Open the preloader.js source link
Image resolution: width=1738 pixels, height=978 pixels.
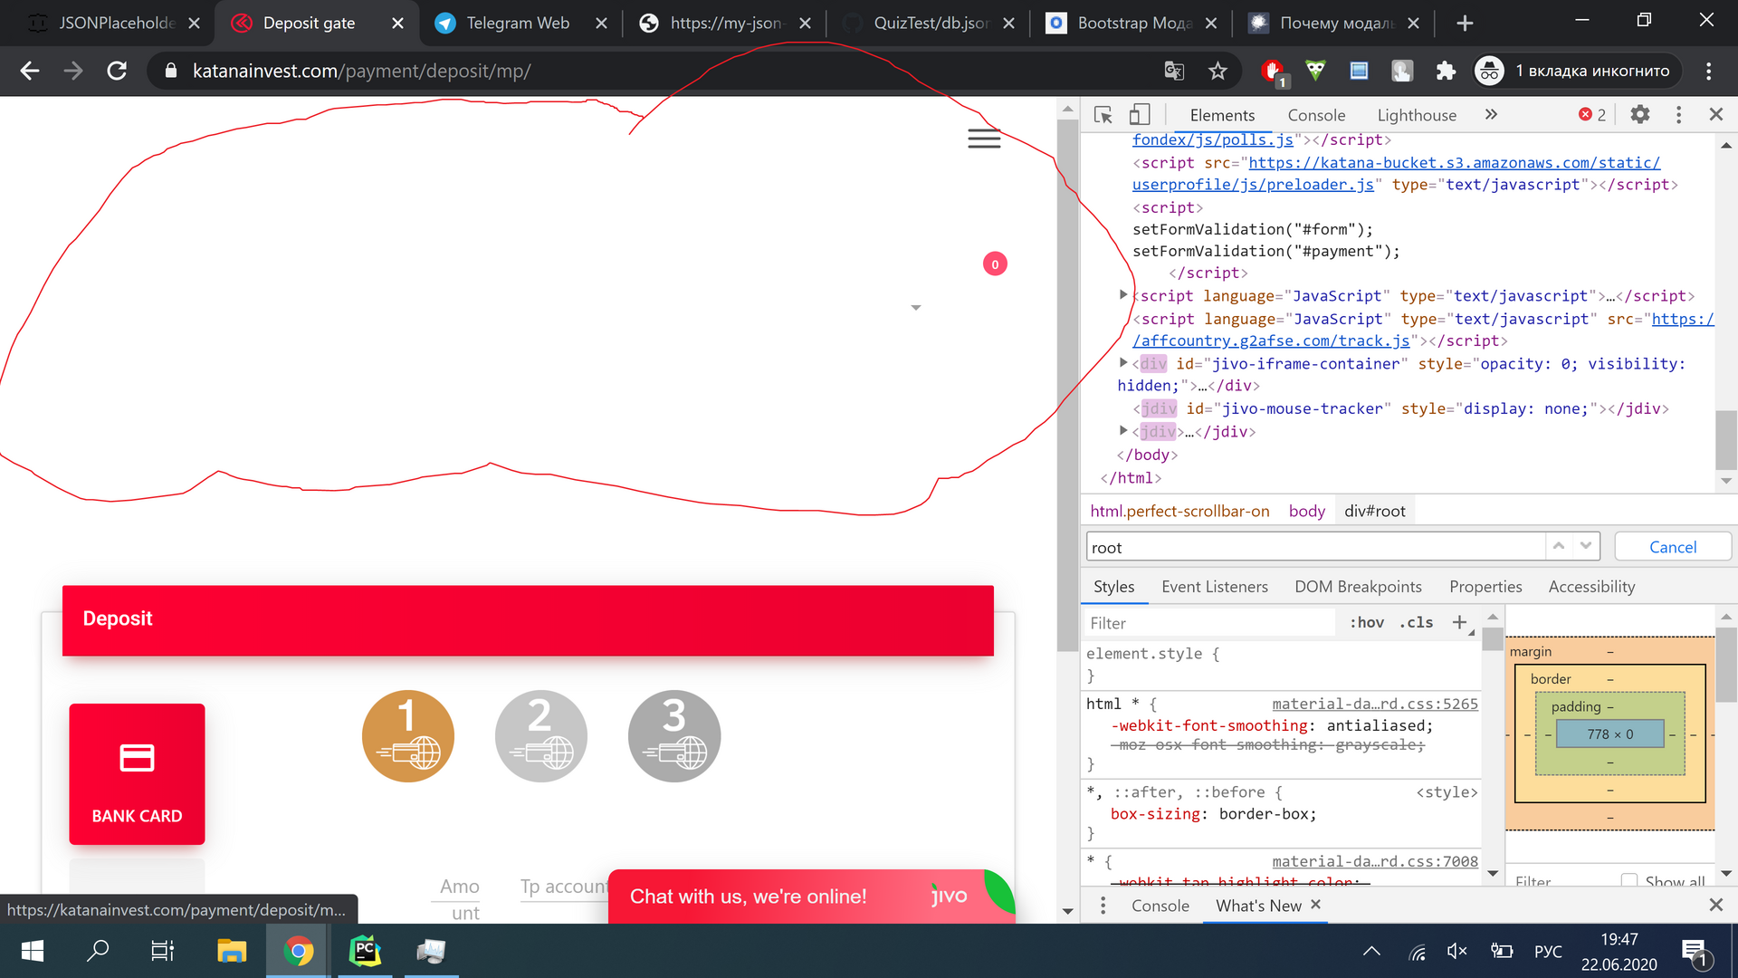pos(1253,185)
